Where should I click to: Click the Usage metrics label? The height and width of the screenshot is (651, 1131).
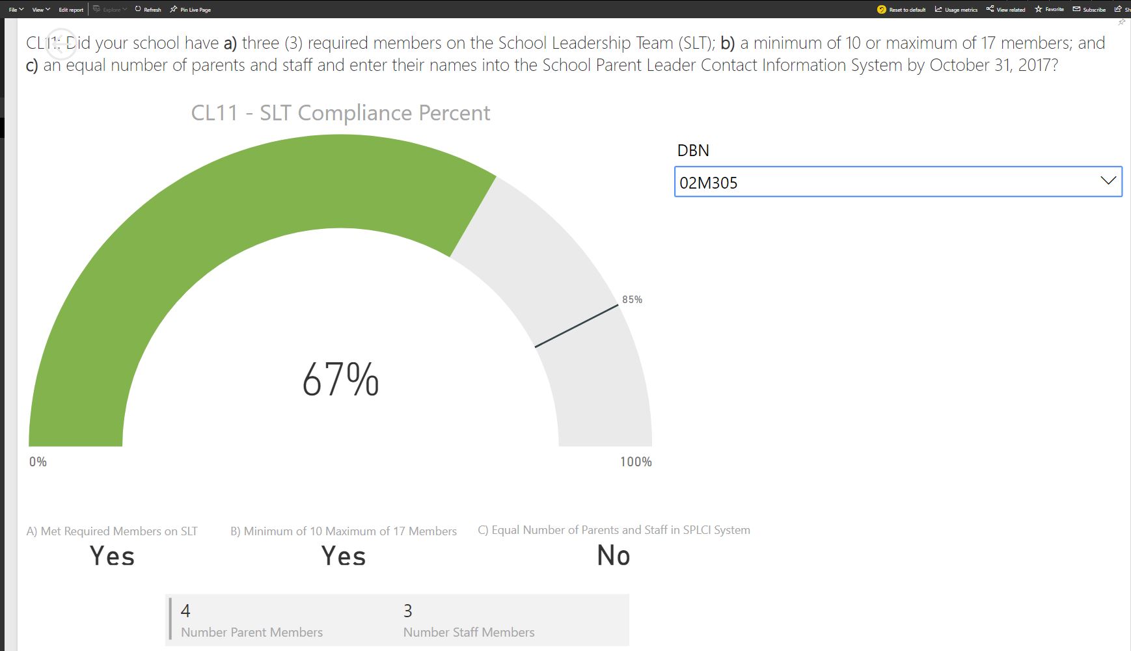961,10
